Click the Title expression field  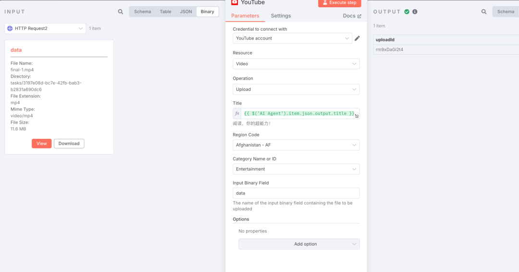coord(299,113)
